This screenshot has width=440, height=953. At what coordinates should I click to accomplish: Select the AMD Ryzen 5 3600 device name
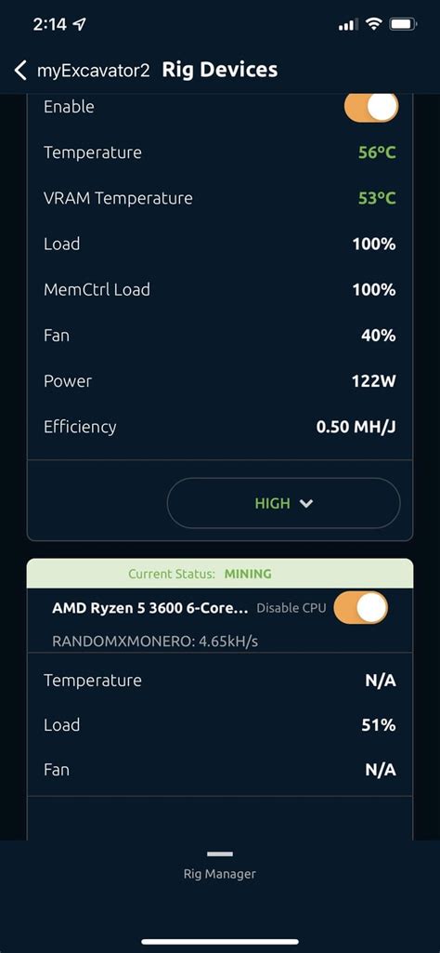pos(149,608)
